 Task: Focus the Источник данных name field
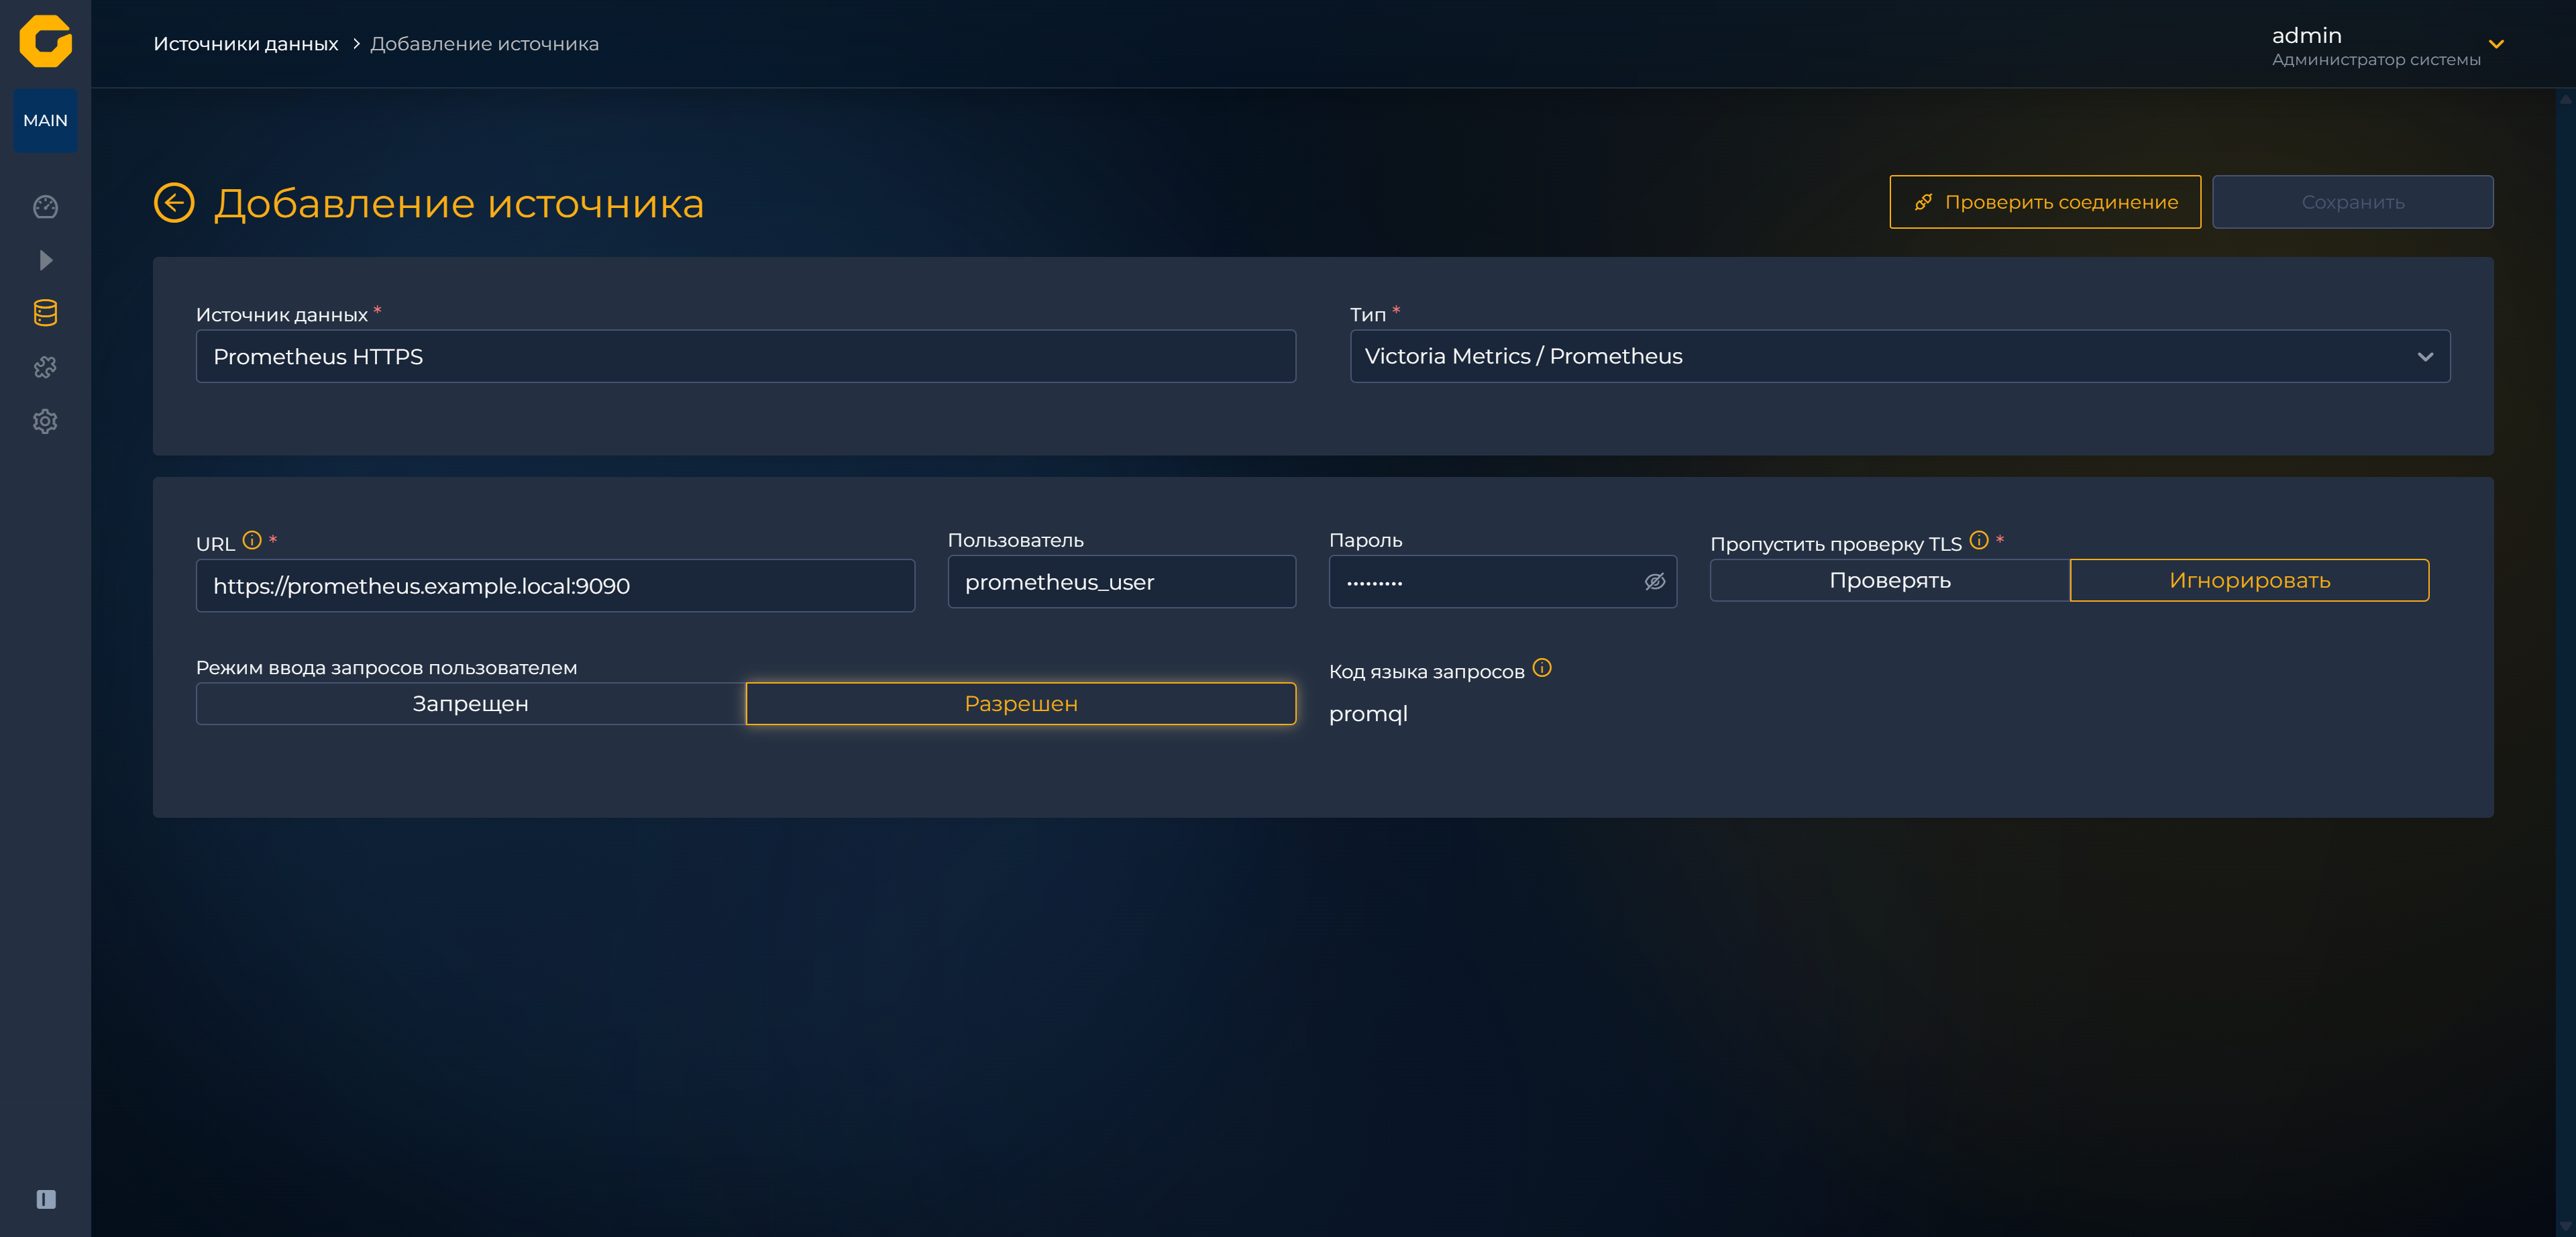point(746,356)
